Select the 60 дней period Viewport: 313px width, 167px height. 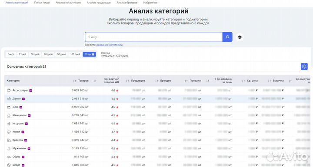[x=48, y=54]
